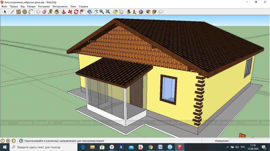Screen dimensions: 270x151
Task: Select the Tape Measure tool
Action: [50, 12]
